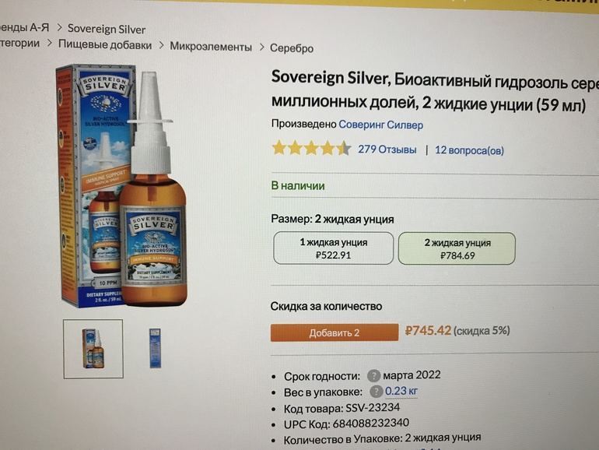The width and height of the screenshot is (599, 450).
Task: Click chevron arrow before Sovereign Silver breadcrumb
Action: [x=59, y=27]
